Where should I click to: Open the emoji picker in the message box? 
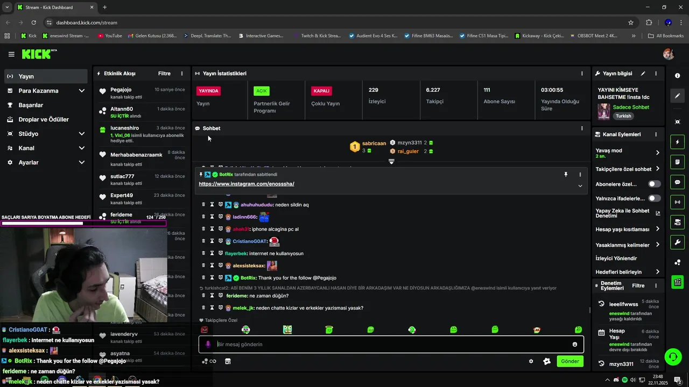(575, 345)
